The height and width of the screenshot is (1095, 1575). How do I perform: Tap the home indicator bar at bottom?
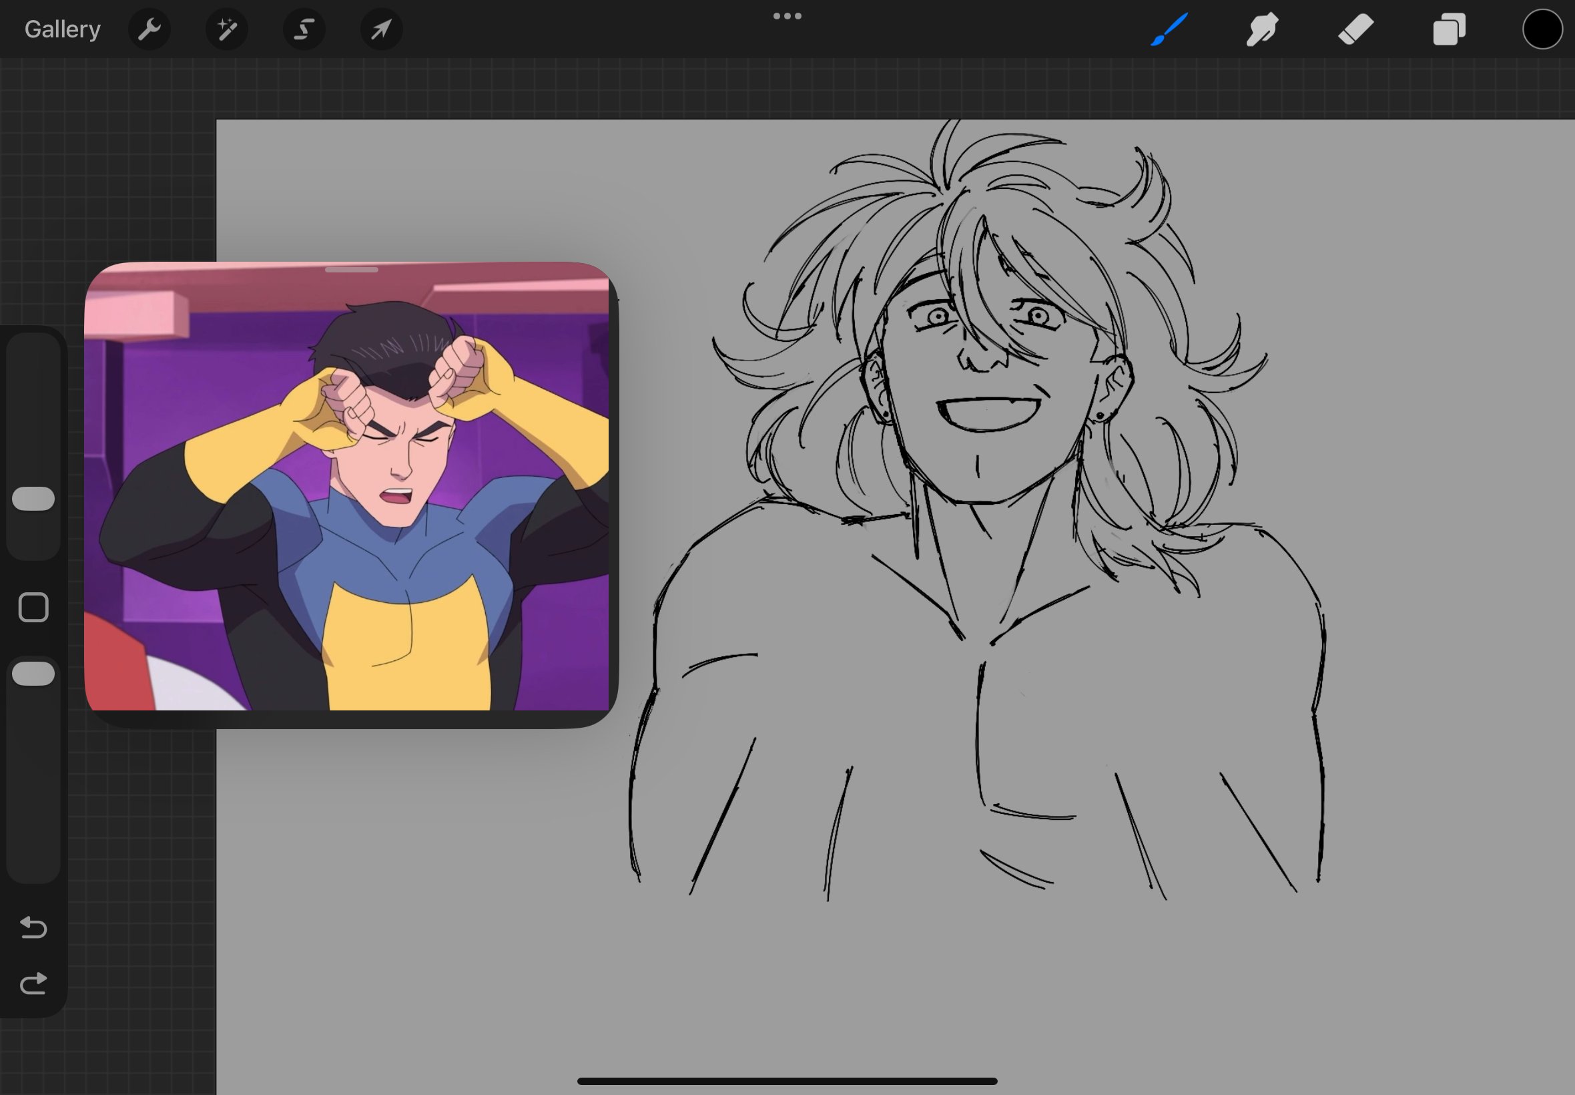click(787, 1081)
